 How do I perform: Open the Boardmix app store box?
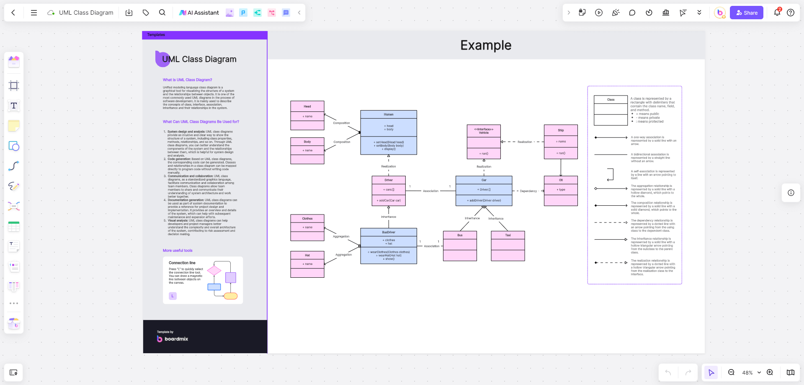pyautogui.click(x=14, y=323)
